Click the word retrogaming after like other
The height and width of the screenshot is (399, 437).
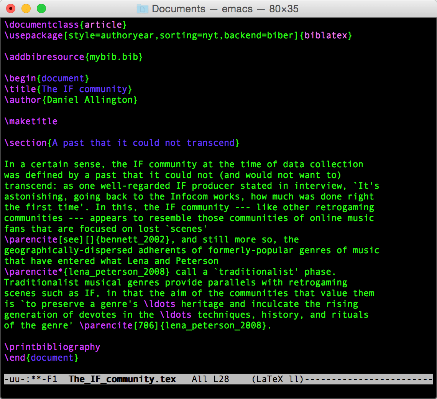point(345,208)
